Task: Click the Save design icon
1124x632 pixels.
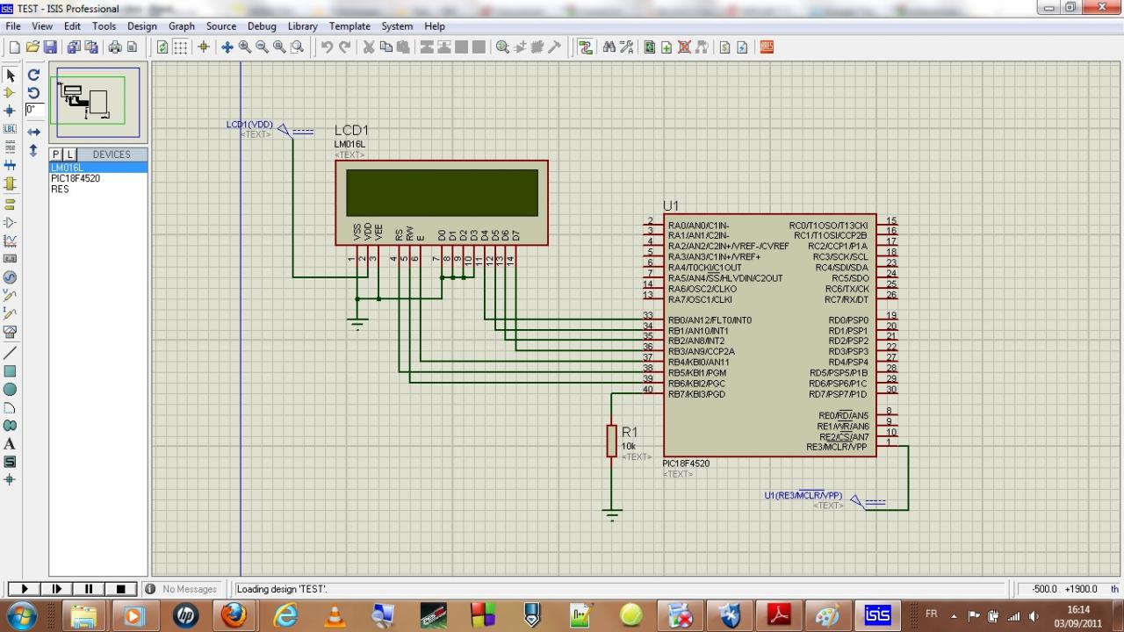Action: [50, 47]
